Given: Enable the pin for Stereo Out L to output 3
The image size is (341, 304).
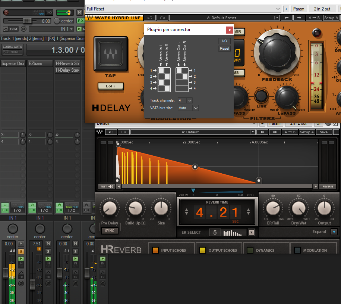Looking at the screenshot, I should [179, 83].
